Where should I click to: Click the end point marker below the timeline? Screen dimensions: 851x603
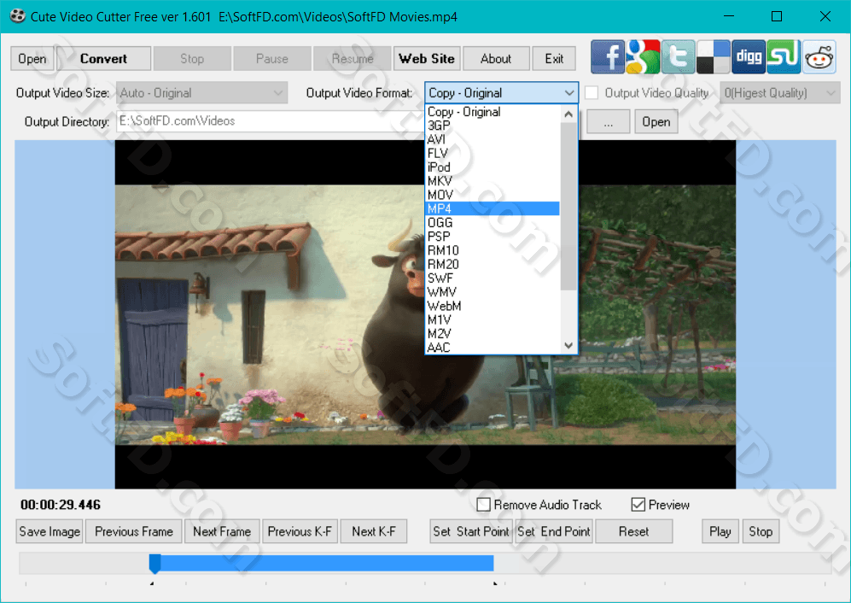(495, 583)
